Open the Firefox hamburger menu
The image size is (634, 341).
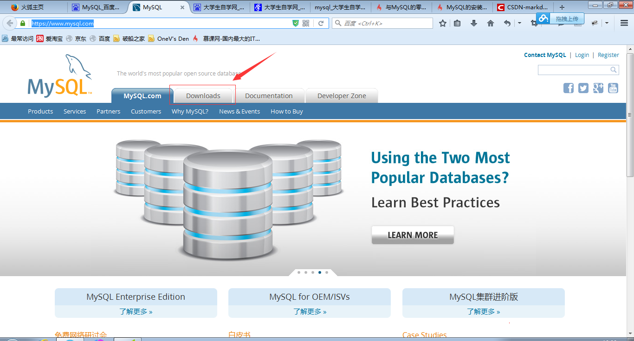pos(624,23)
